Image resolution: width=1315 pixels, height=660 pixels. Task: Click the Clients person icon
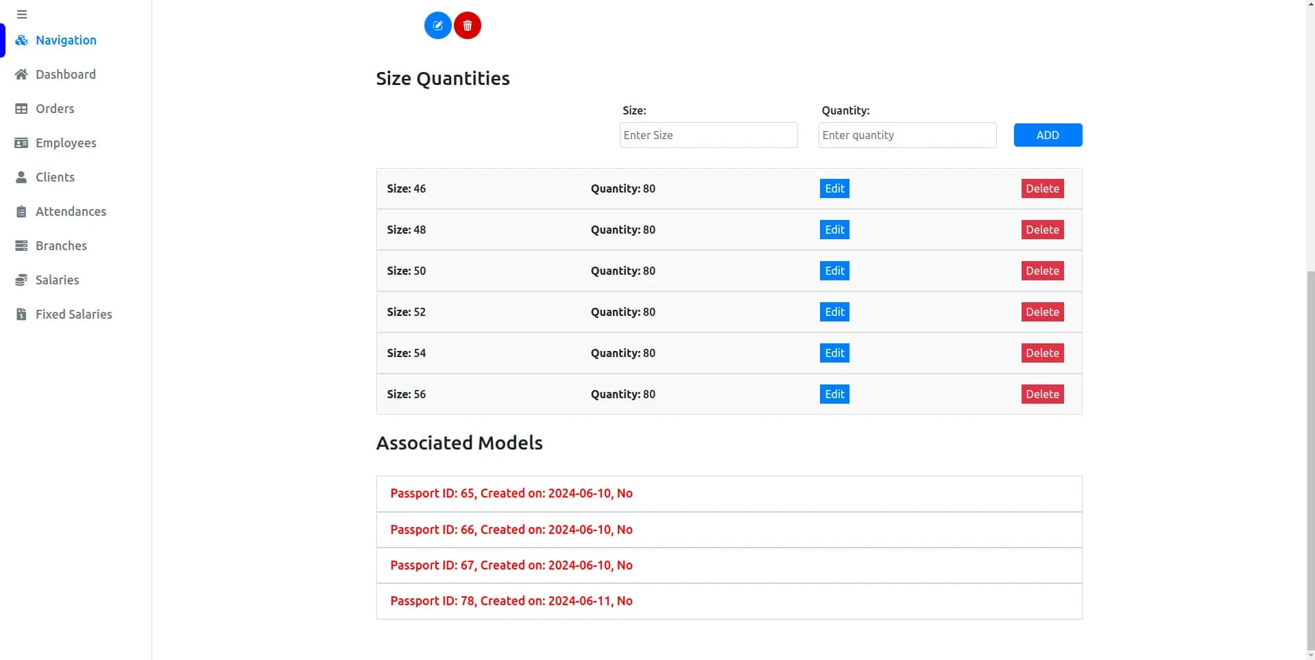click(x=22, y=178)
